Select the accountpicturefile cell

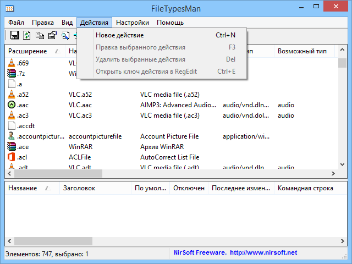[95, 136]
